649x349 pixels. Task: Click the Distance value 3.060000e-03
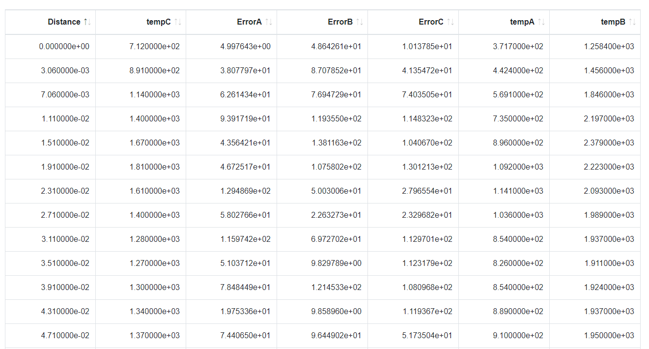click(65, 71)
